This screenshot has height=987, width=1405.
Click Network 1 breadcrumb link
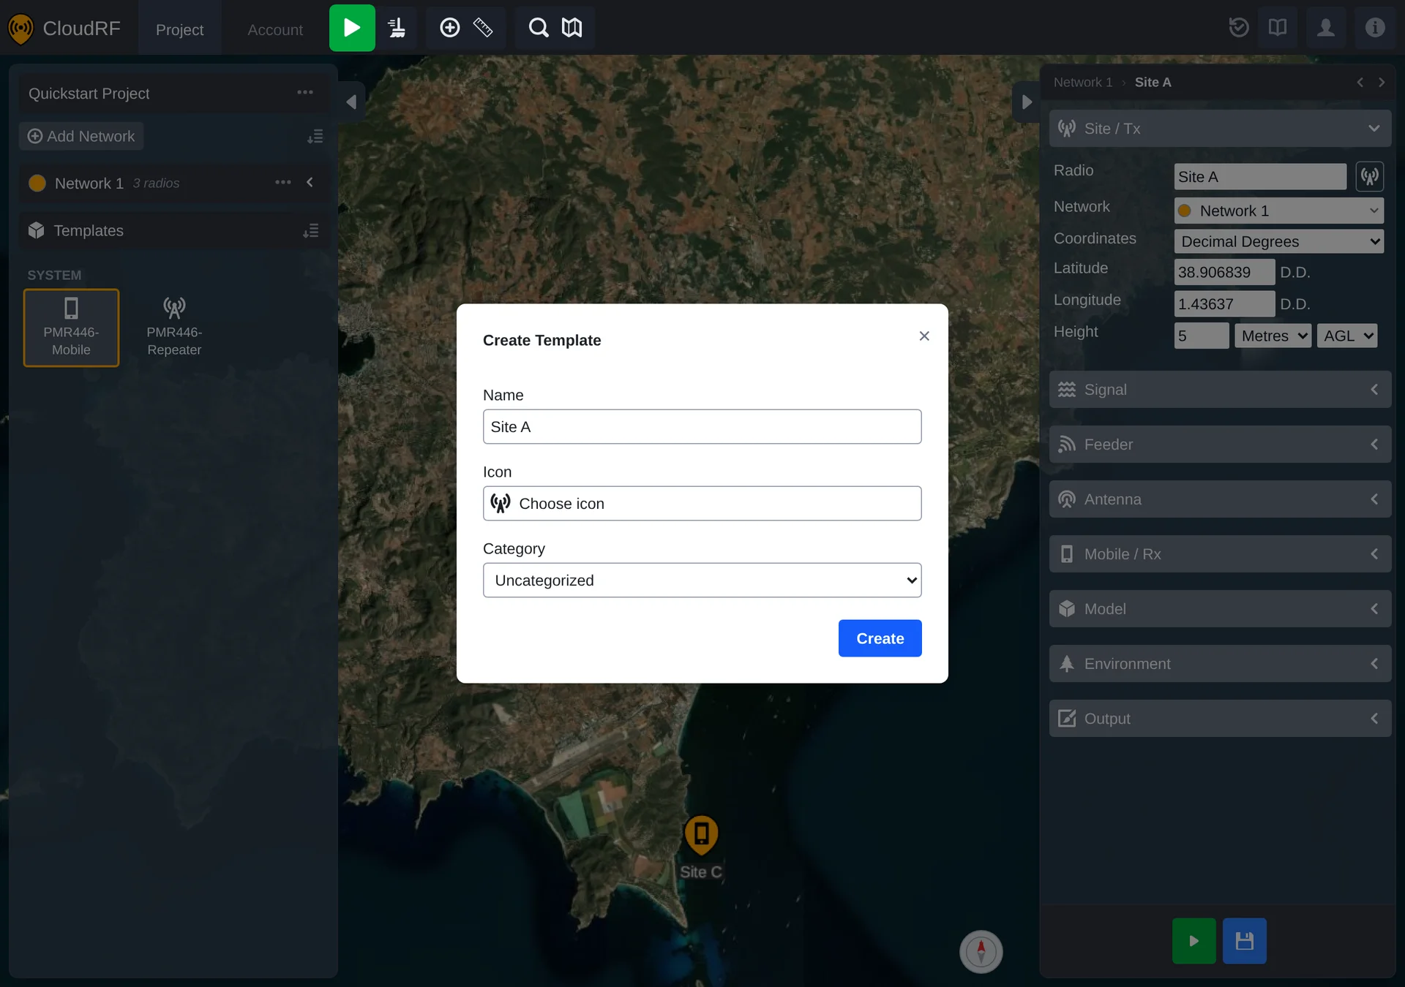[x=1082, y=83]
